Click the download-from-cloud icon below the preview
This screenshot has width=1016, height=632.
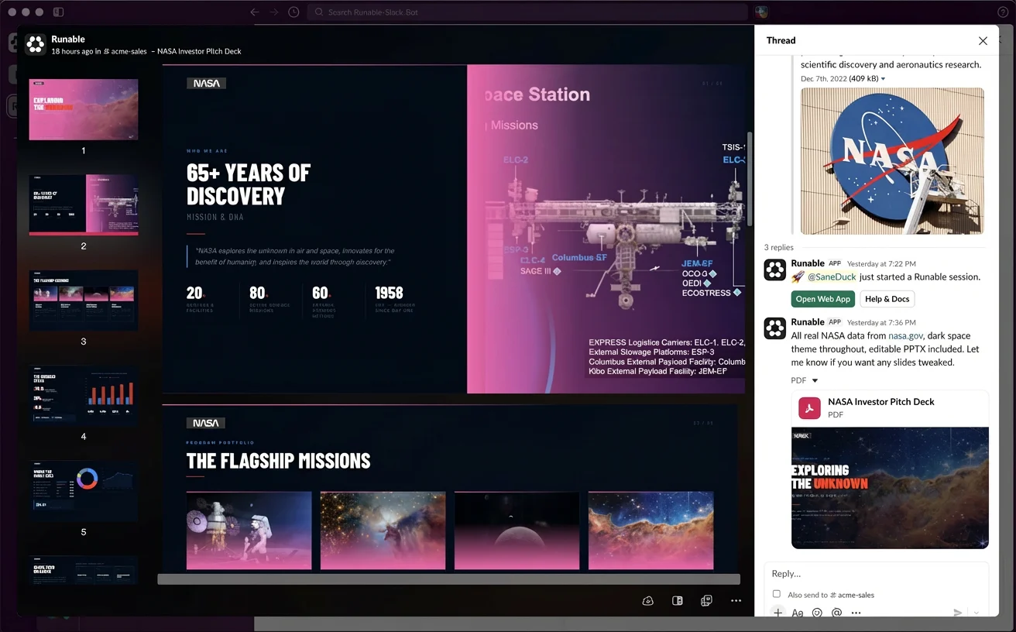click(648, 600)
